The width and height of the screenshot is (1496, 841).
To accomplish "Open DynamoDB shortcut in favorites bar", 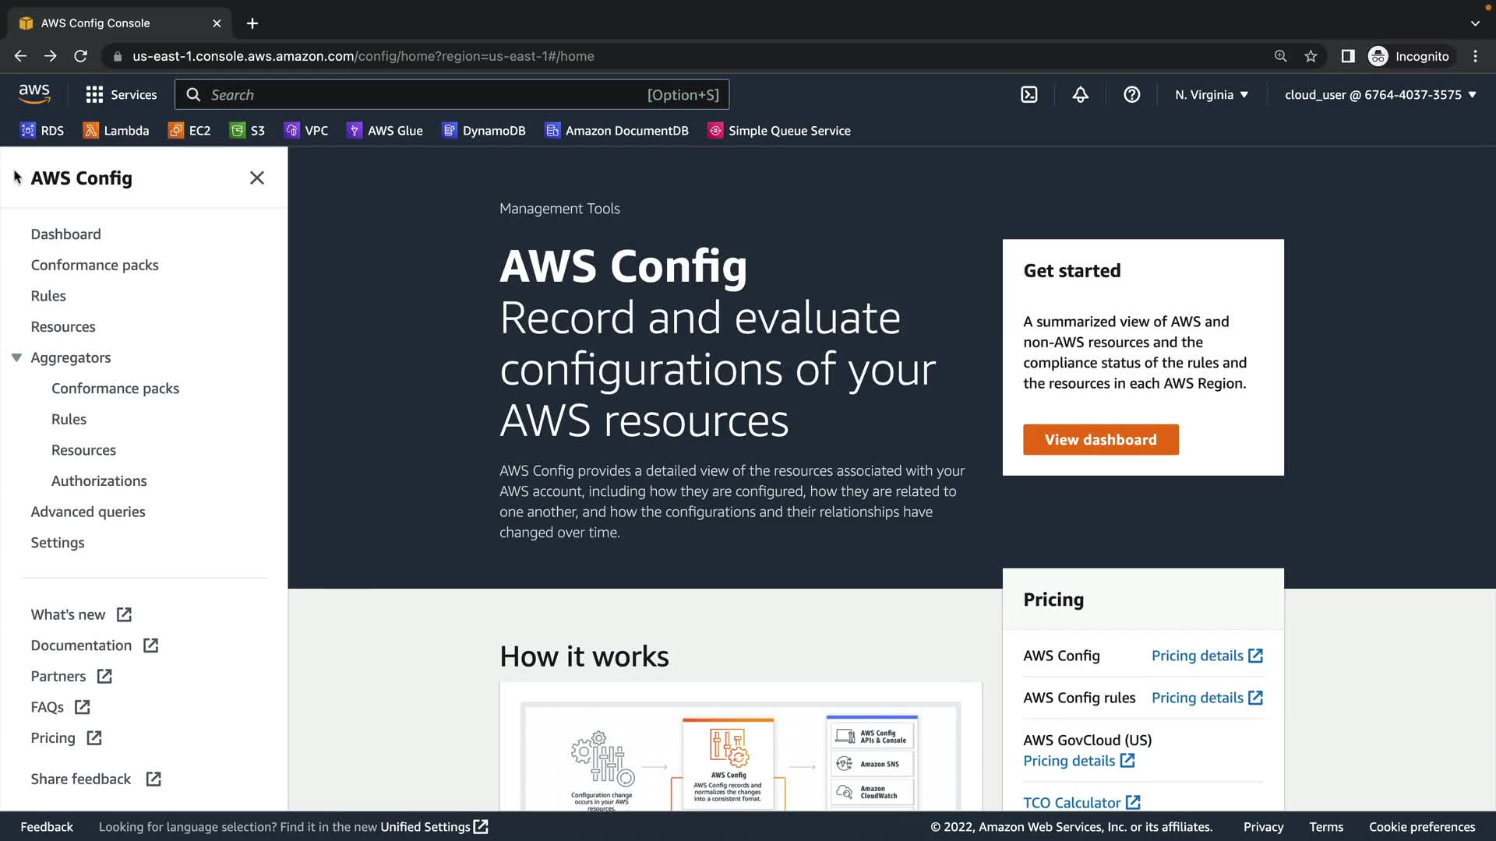I will 483,131.
